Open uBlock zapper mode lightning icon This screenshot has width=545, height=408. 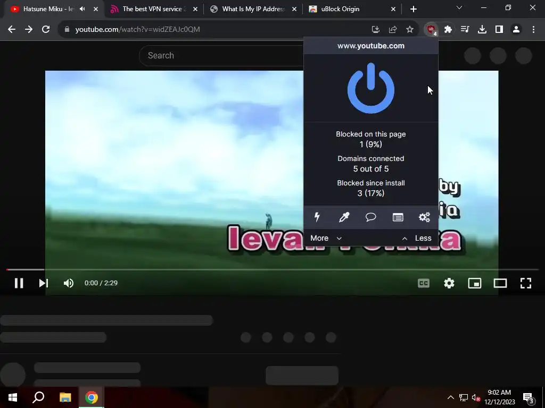(317, 217)
